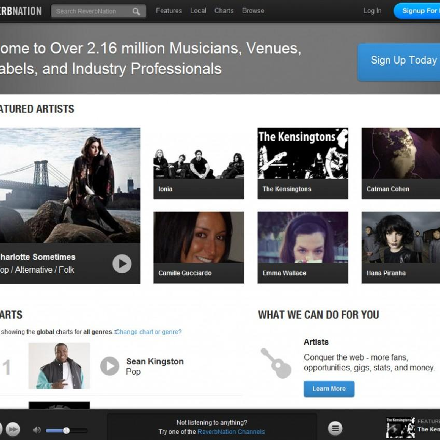The width and height of the screenshot is (440, 440).
Task: Click the Camille Gucciardo caption label
Action: coord(185,273)
